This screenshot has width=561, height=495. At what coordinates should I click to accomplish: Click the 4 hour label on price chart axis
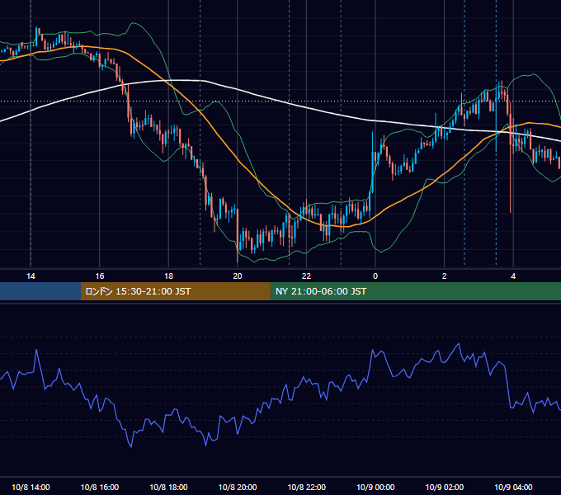click(513, 276)
